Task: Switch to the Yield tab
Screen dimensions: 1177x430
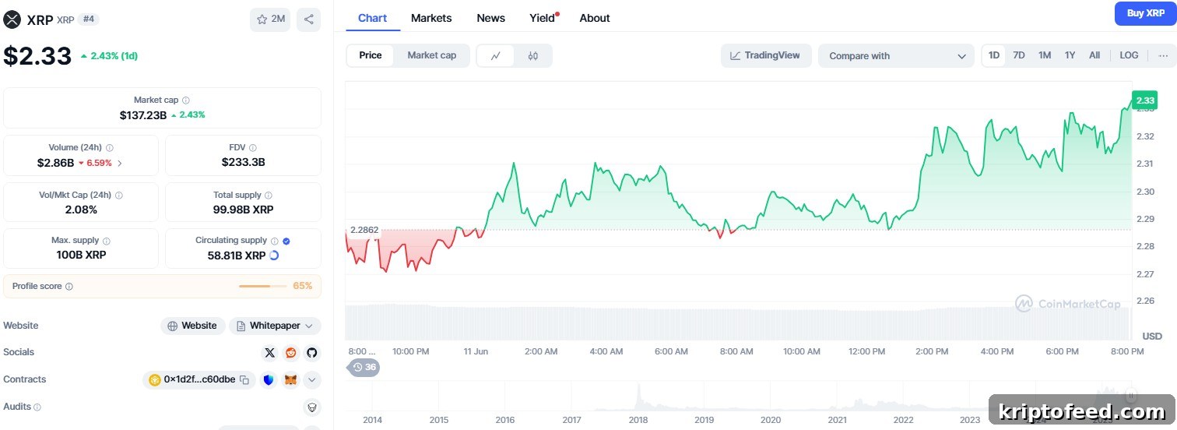Action: pos(543,18)
